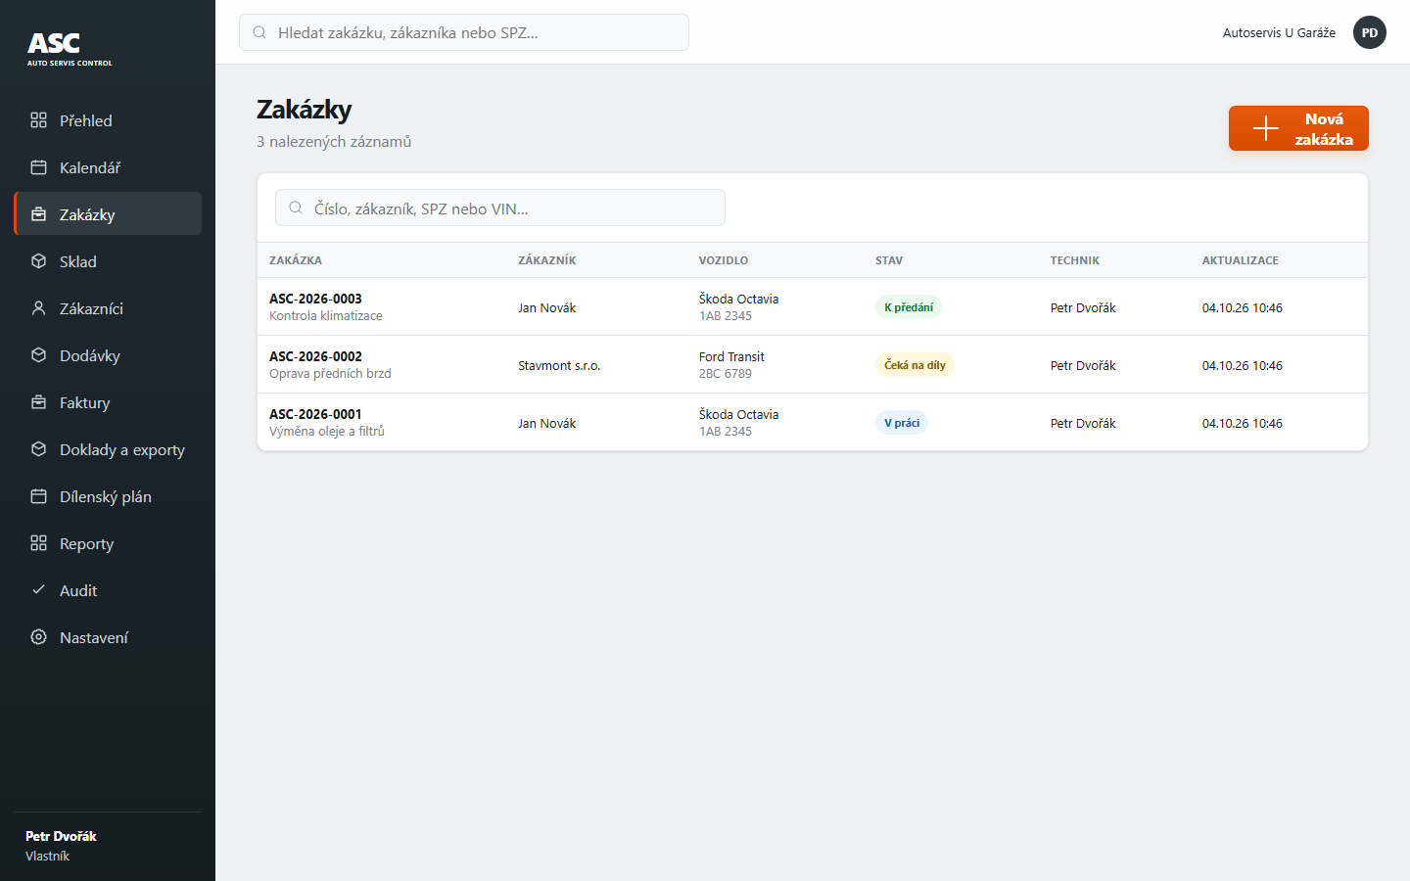Click the K předání status badge
The width and height of the screenshot is (1410, 881).
point(909,307)
